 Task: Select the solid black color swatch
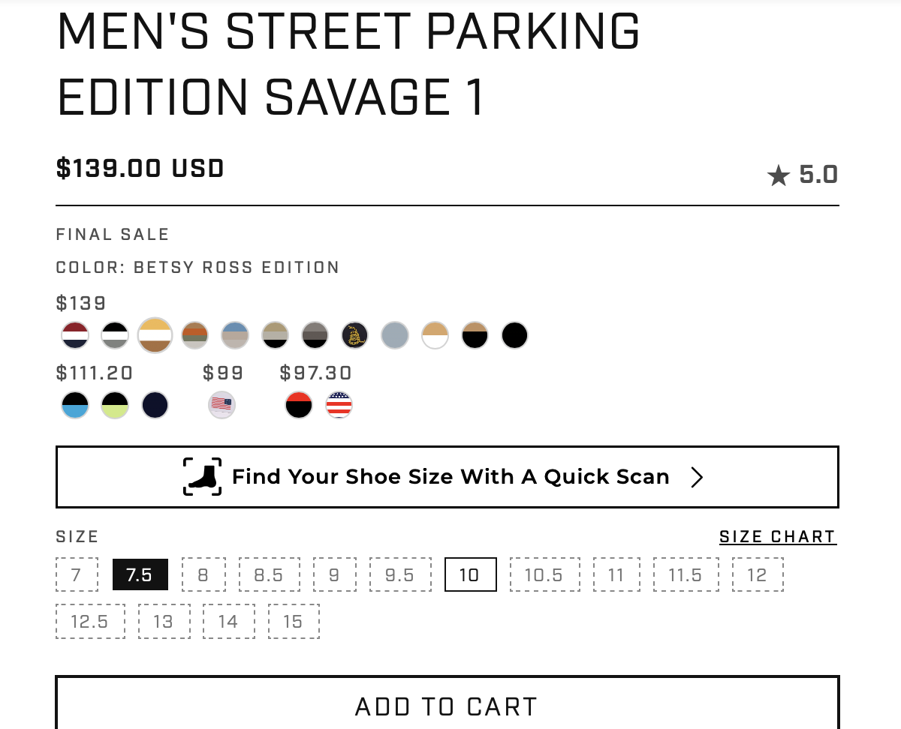[x=514, y=335]
